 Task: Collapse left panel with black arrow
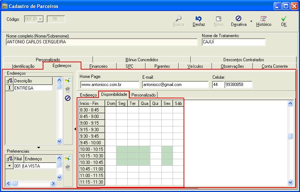coord(75,129)
